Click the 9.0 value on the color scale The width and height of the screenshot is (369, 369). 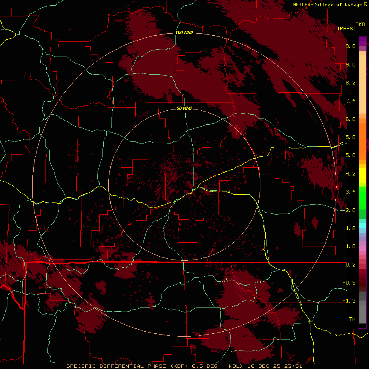click(x=351, y=64)
